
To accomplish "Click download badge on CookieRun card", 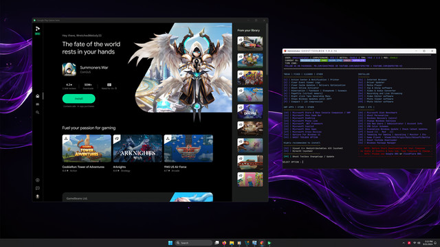I will click(x=66, y=139).
